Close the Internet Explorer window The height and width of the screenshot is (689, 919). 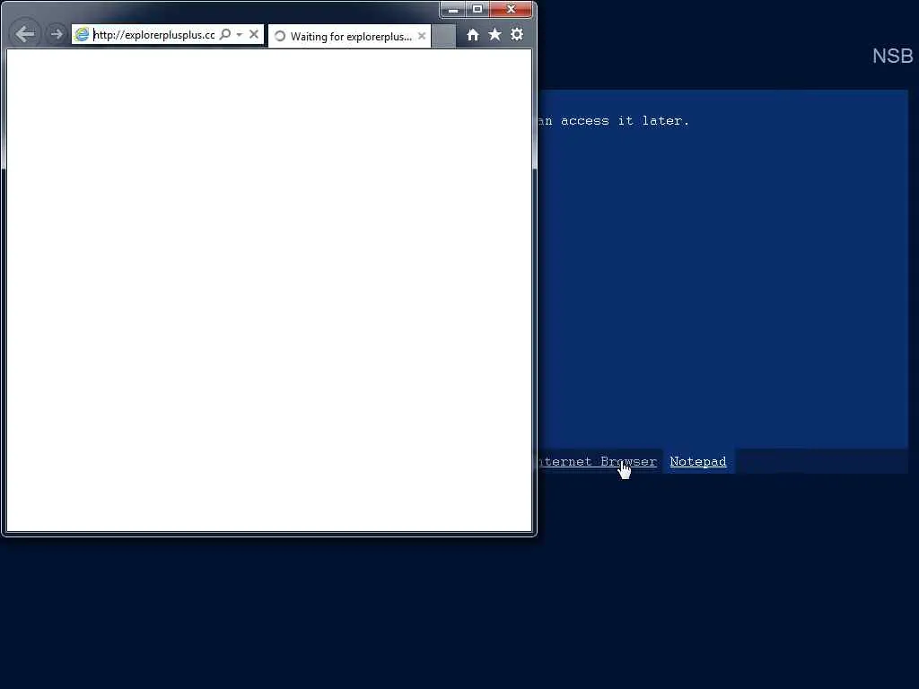click(x=511, y=9)
